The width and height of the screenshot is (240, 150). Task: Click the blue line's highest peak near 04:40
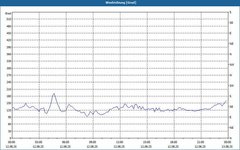click(54, 94)
